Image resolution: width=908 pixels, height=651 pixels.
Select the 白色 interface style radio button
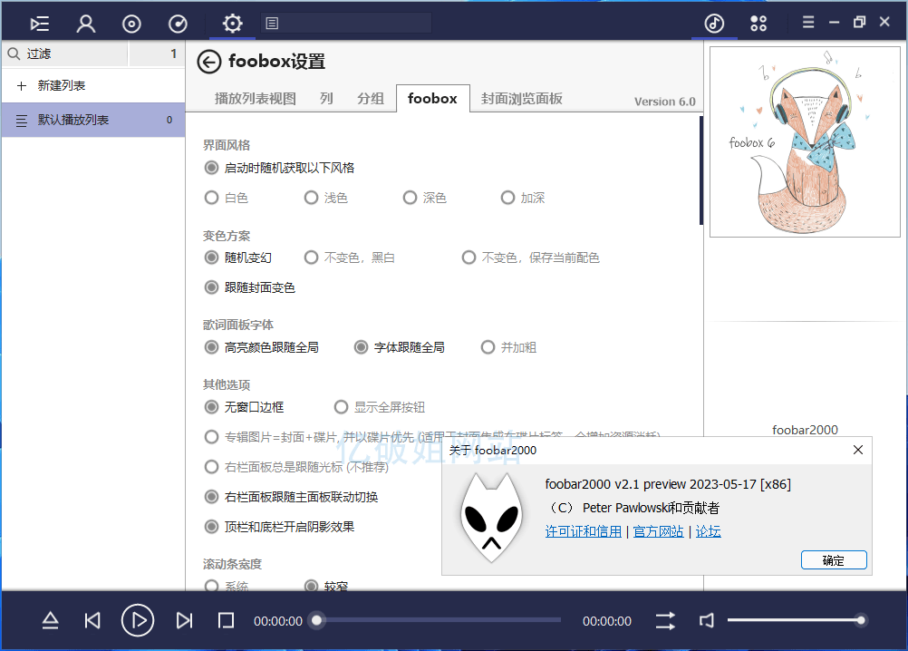(212, 198)
